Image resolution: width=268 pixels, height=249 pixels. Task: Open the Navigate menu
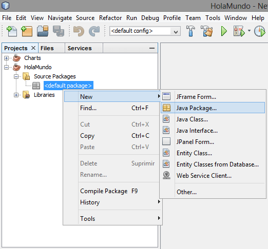click(60, 18)
